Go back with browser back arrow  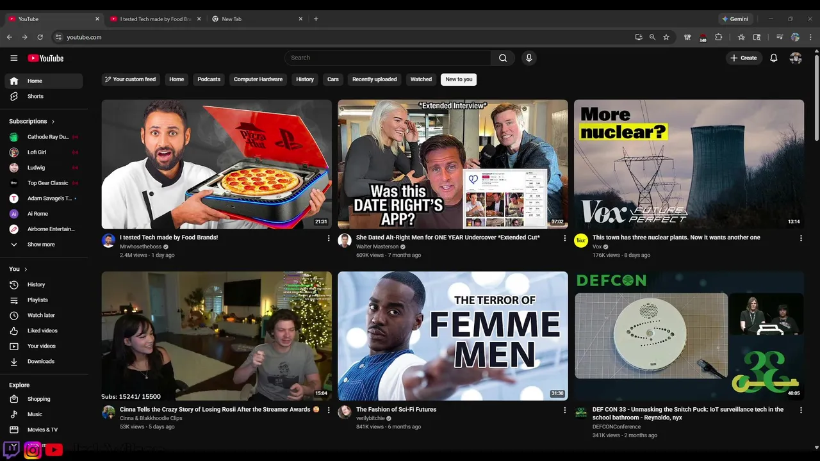[x=10, y=37]
